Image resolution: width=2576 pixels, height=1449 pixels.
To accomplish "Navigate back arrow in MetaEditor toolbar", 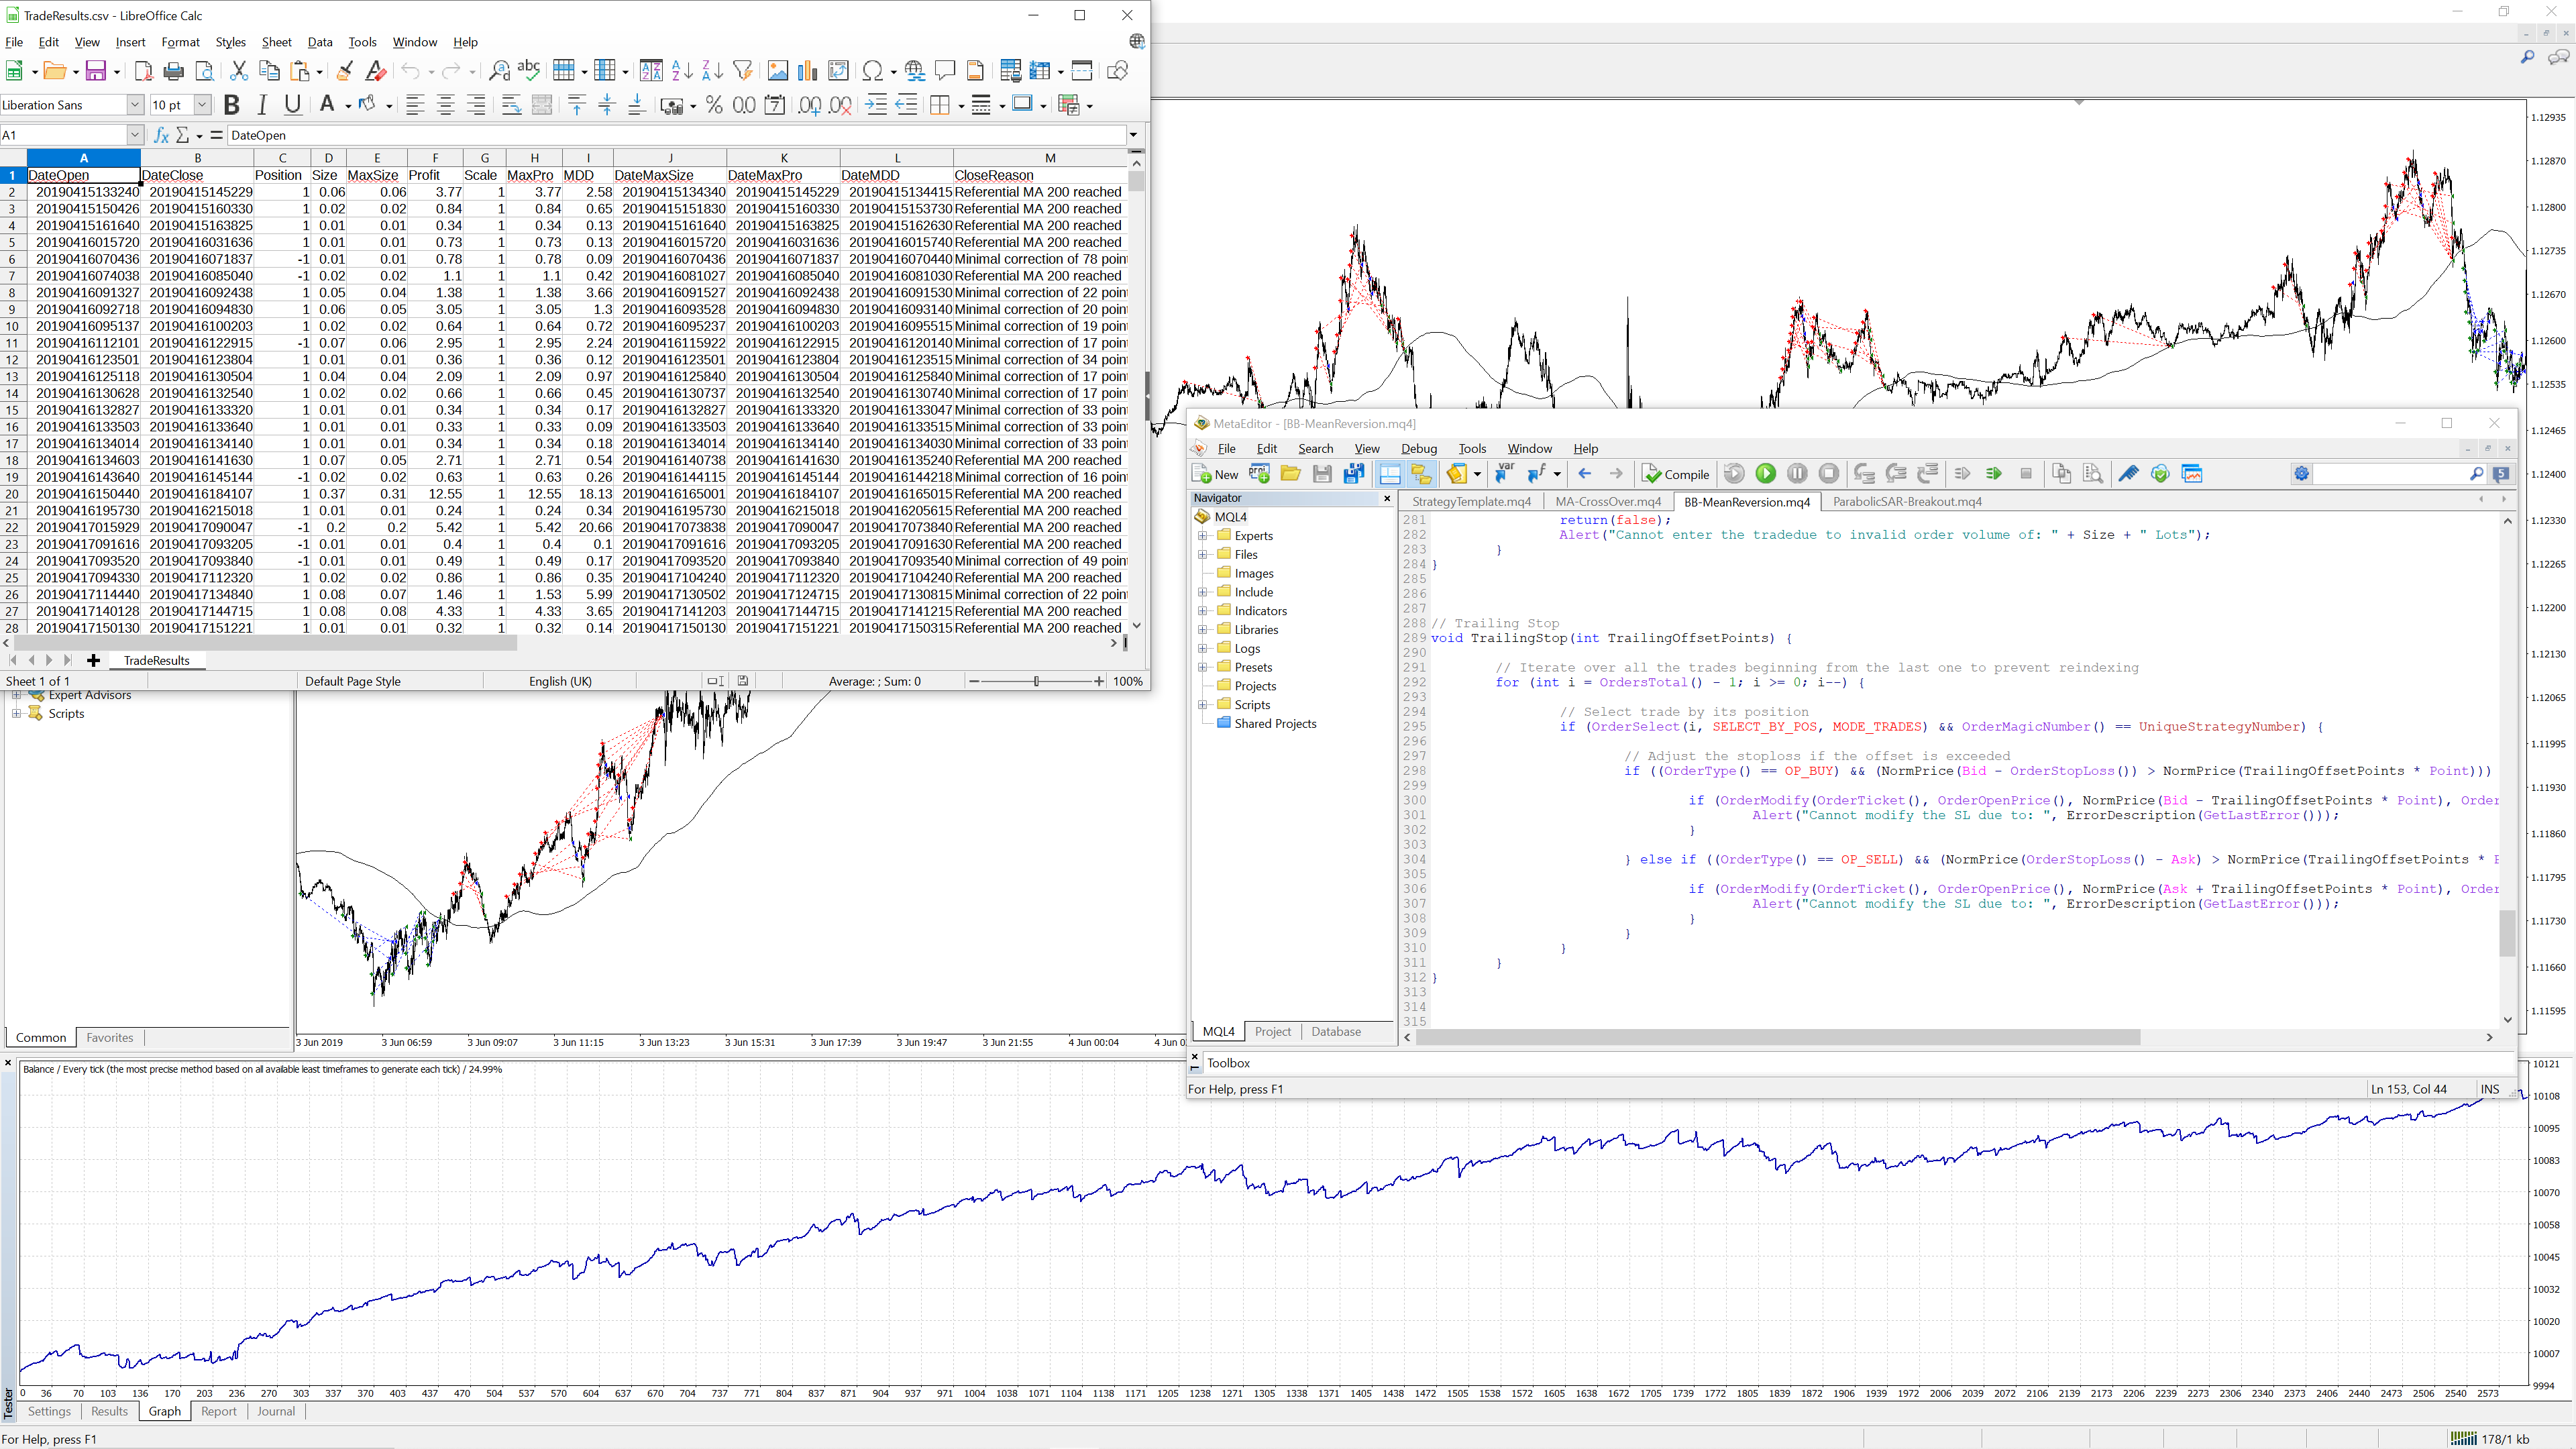I will point(1585,474).
